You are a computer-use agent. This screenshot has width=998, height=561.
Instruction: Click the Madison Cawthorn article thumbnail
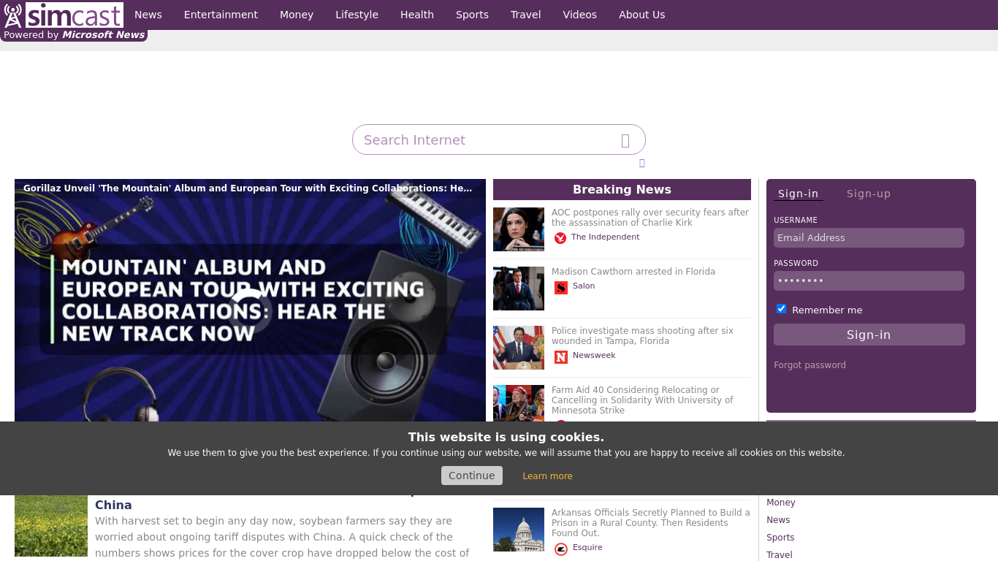click(519, 289)
